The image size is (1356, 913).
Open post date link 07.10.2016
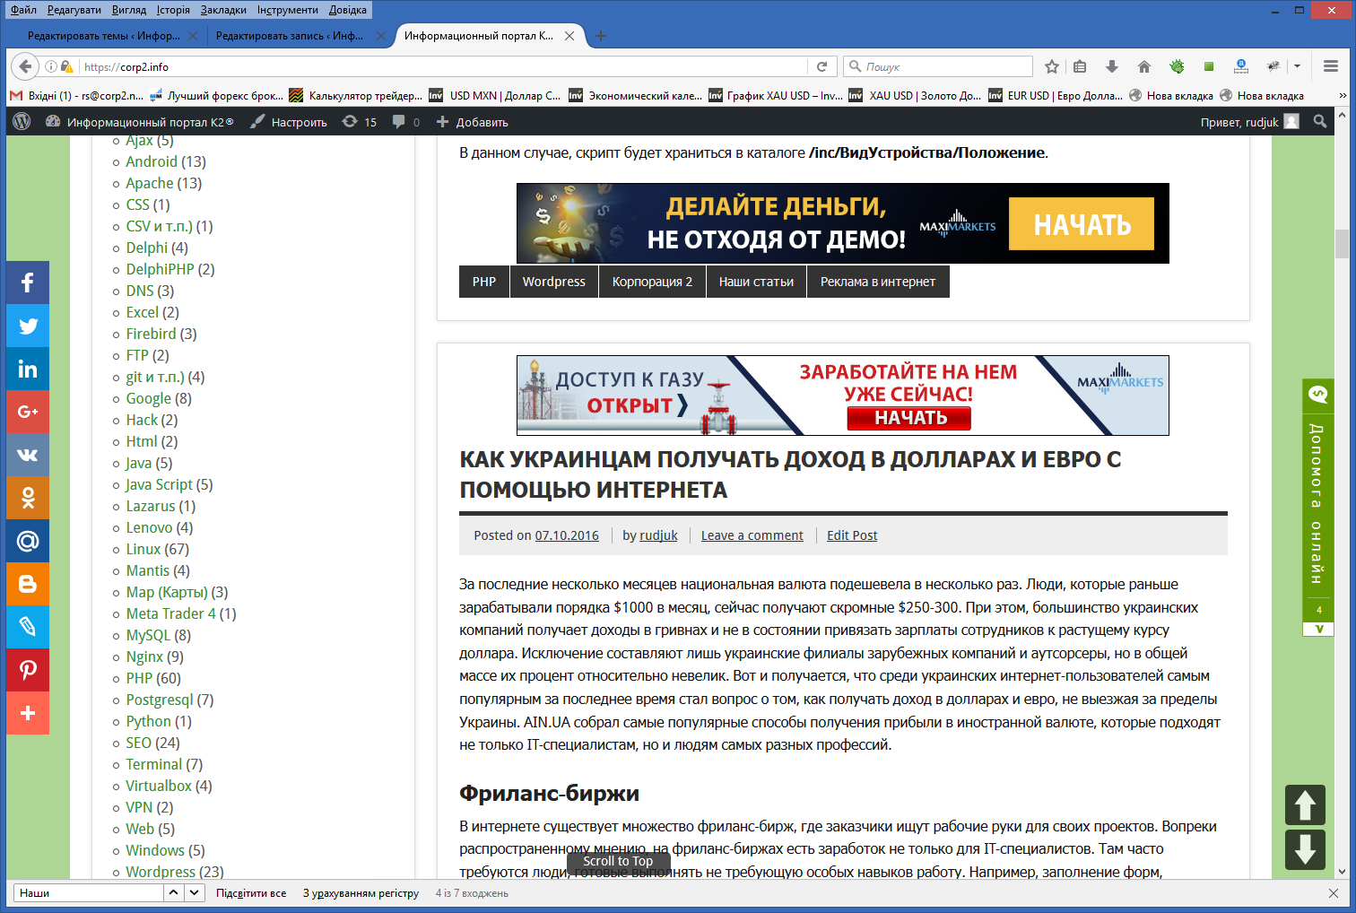[567, 535]
